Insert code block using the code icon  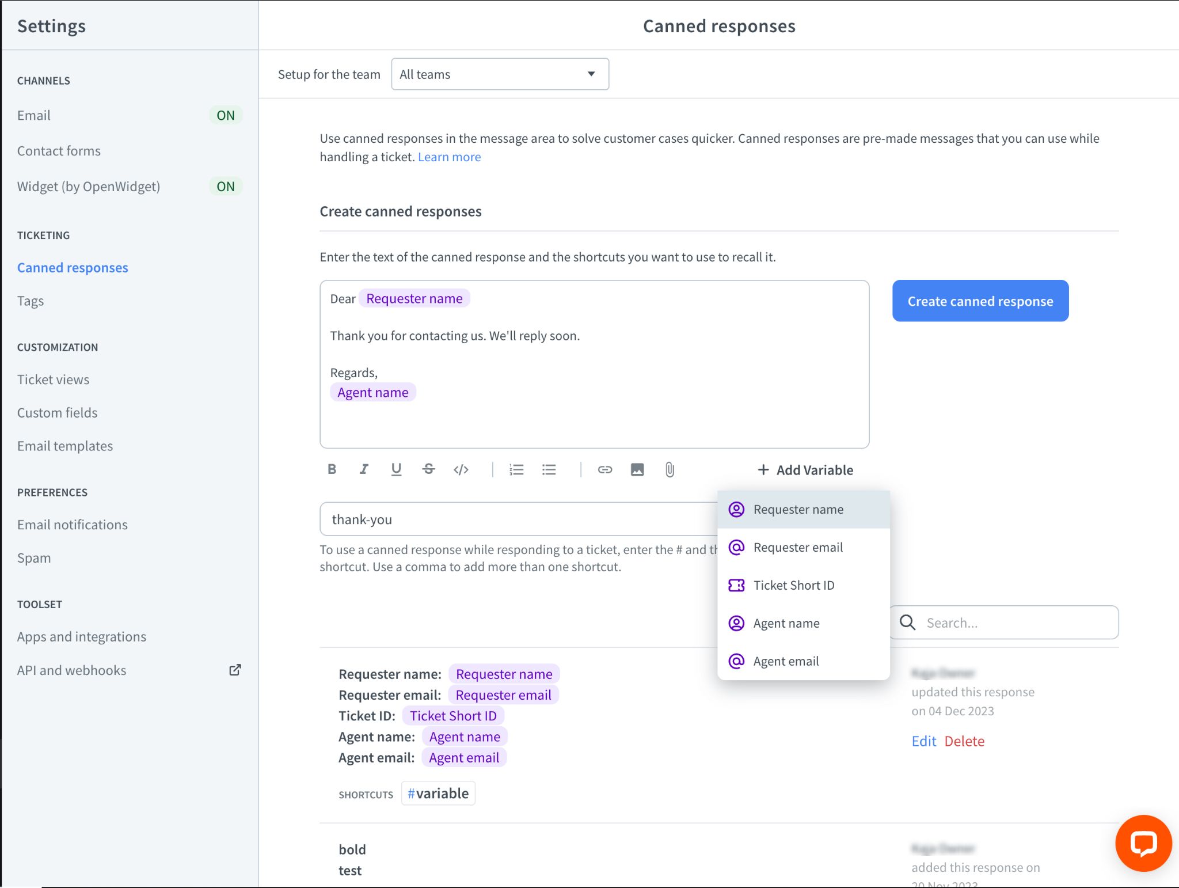tap(461, 469)
